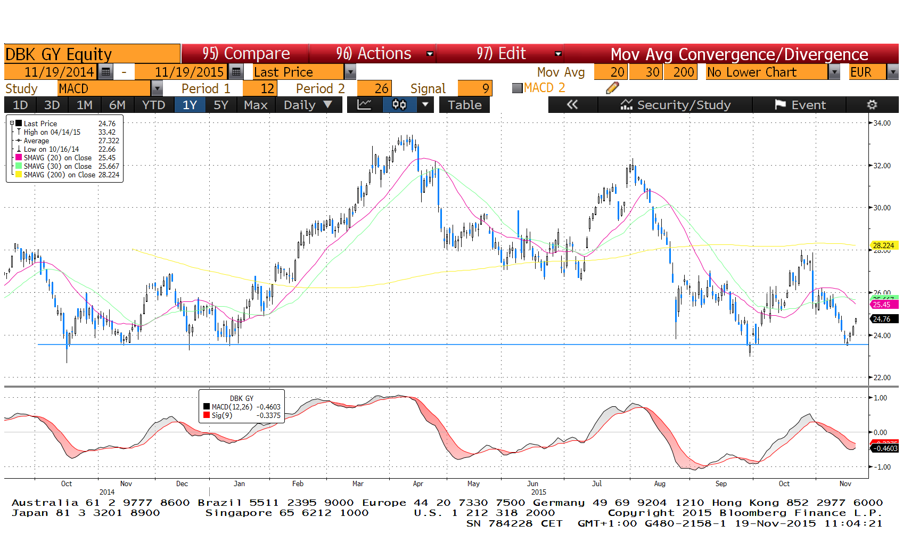Click the 'Mov Avg Convergence/Divergence' title
This screenshot has width=903, height=533.
pos(739,54)
